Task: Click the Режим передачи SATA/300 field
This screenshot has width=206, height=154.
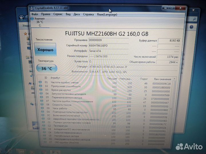Action: [x=108, y=56]
